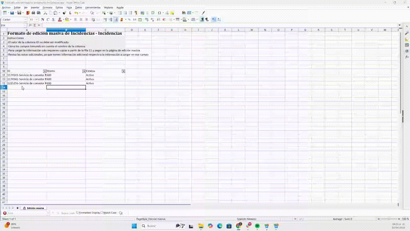Viewport: 410px width, 231px height.
Task: Click the Print icon in toolbar
Action: coord(33,13)
